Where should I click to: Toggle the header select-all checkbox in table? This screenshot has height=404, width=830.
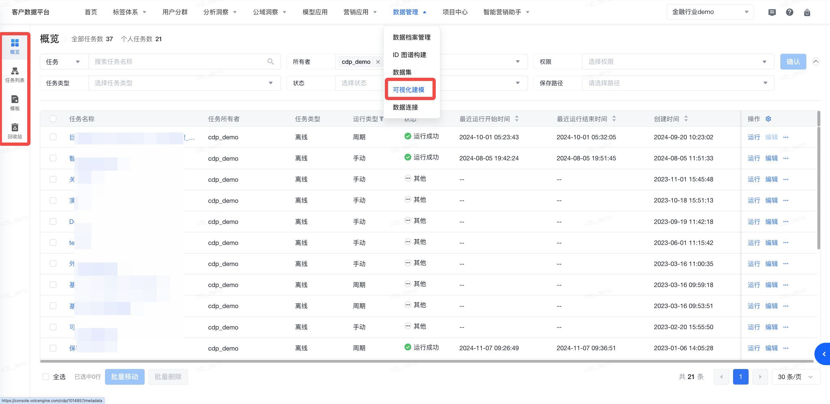click(x=53, y=119)
